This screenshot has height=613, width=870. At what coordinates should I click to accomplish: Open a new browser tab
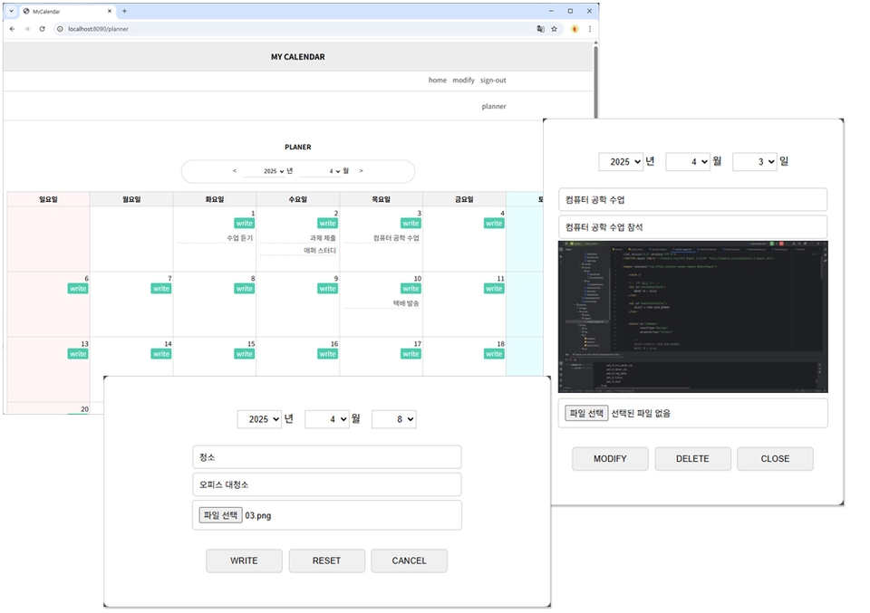[x=124, y=11]
